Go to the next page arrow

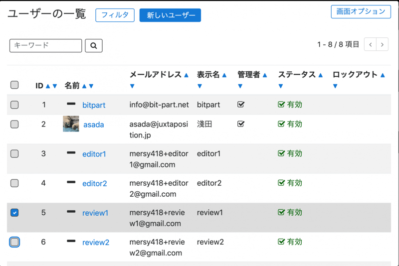click(x=383, y=44)
